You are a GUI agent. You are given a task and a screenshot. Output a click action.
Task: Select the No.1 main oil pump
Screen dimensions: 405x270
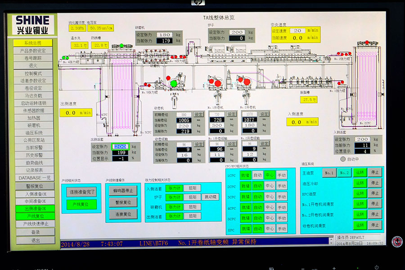coord(329,172)
